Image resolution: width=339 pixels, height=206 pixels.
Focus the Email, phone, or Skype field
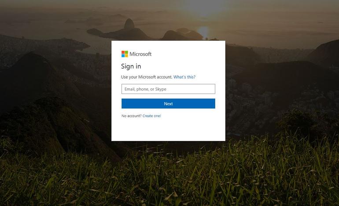[x=168, y=89]
